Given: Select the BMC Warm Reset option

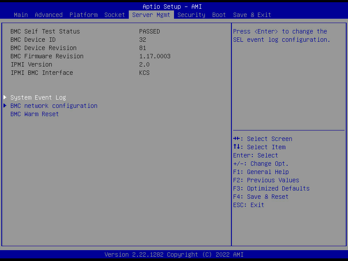Looking at the screenshot, I should (35, 114).
